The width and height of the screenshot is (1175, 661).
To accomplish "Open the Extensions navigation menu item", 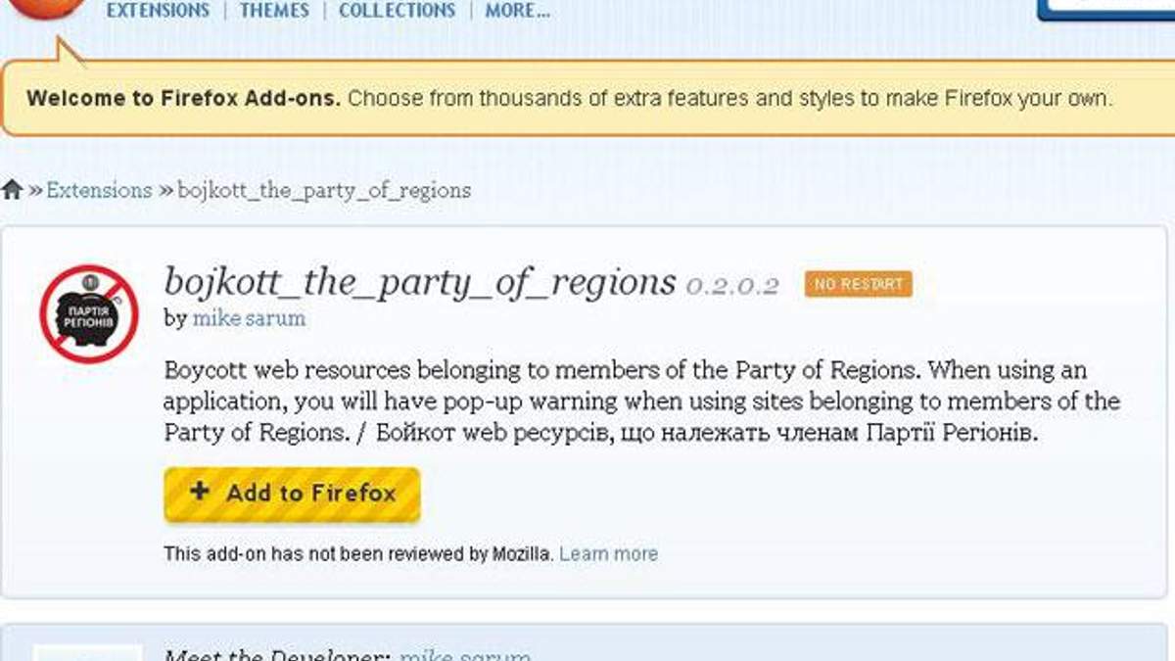I will coord(158,11).
